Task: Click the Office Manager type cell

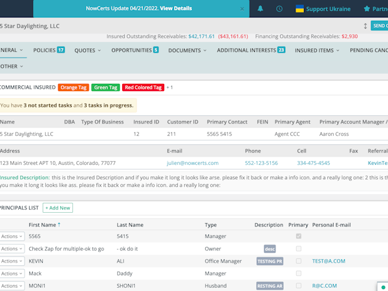Action: [x=223, y=261]
